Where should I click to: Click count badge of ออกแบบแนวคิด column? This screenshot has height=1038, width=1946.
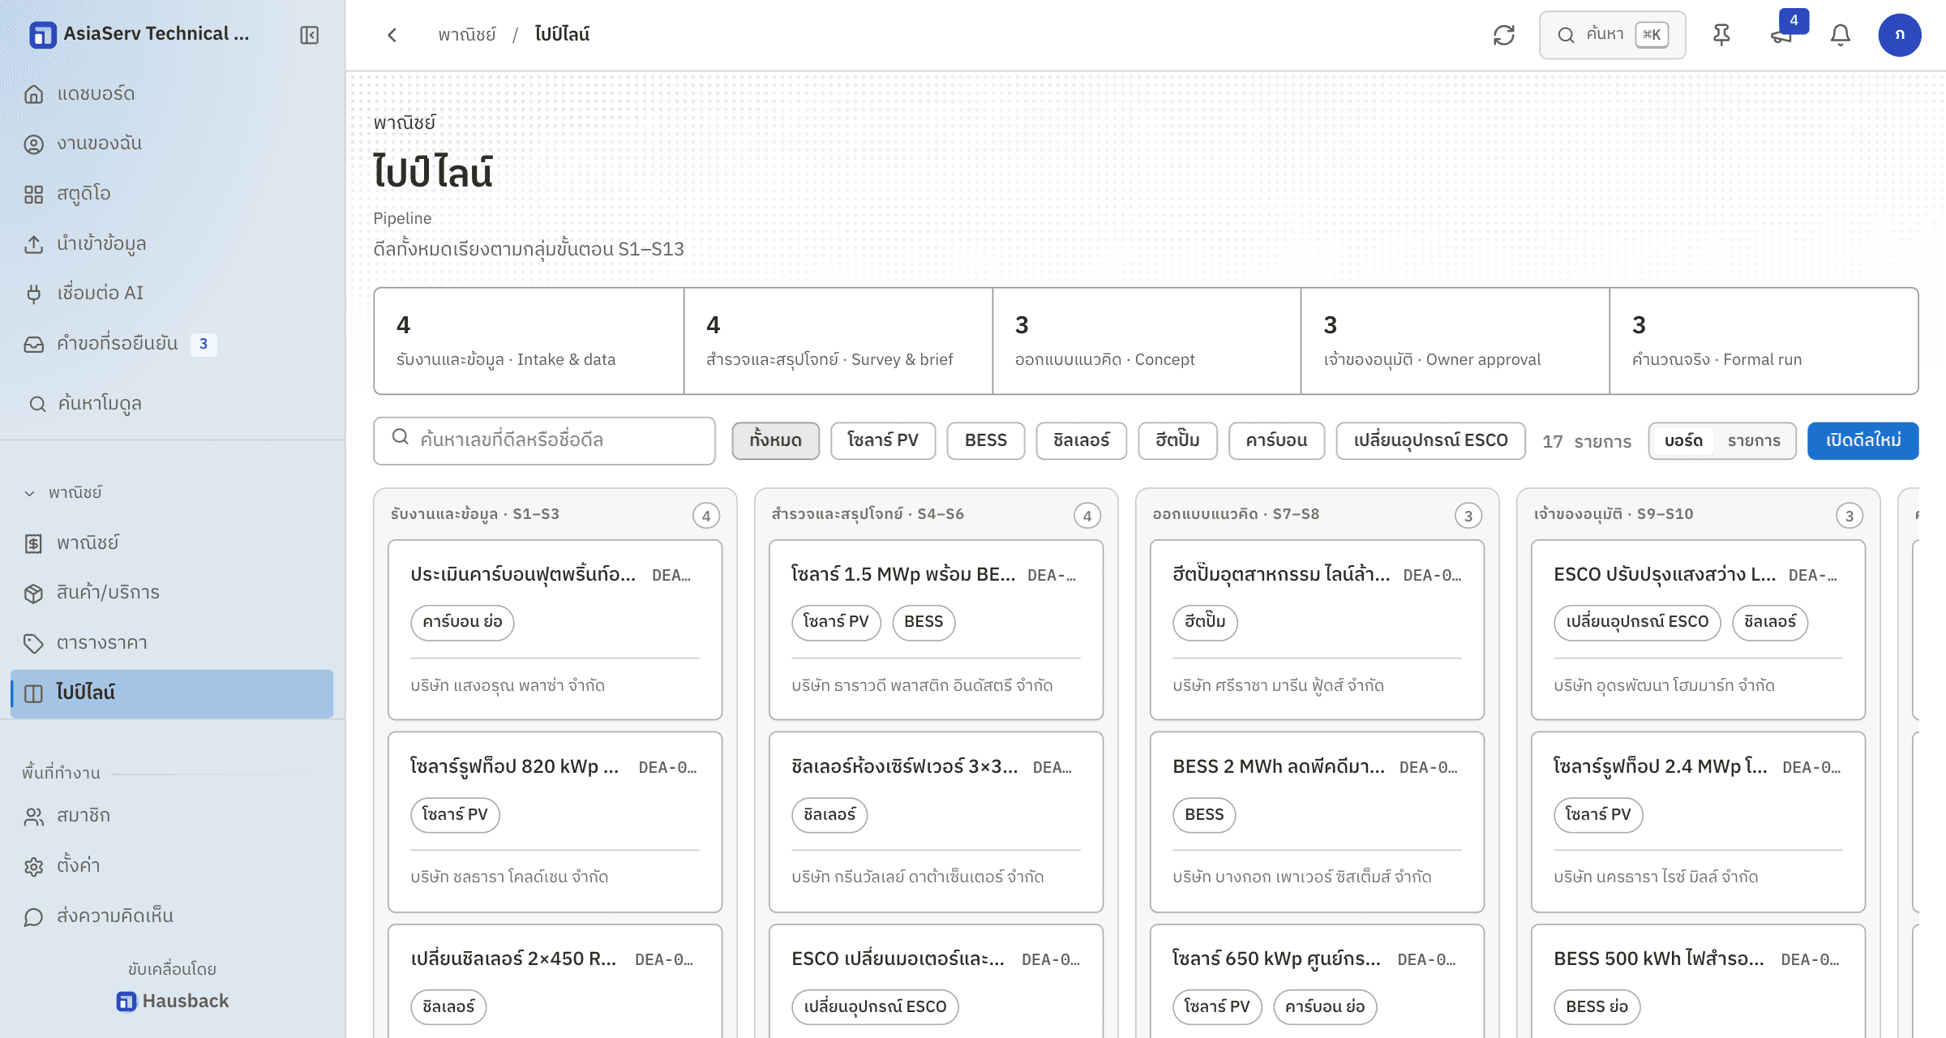coord(1468,516)
